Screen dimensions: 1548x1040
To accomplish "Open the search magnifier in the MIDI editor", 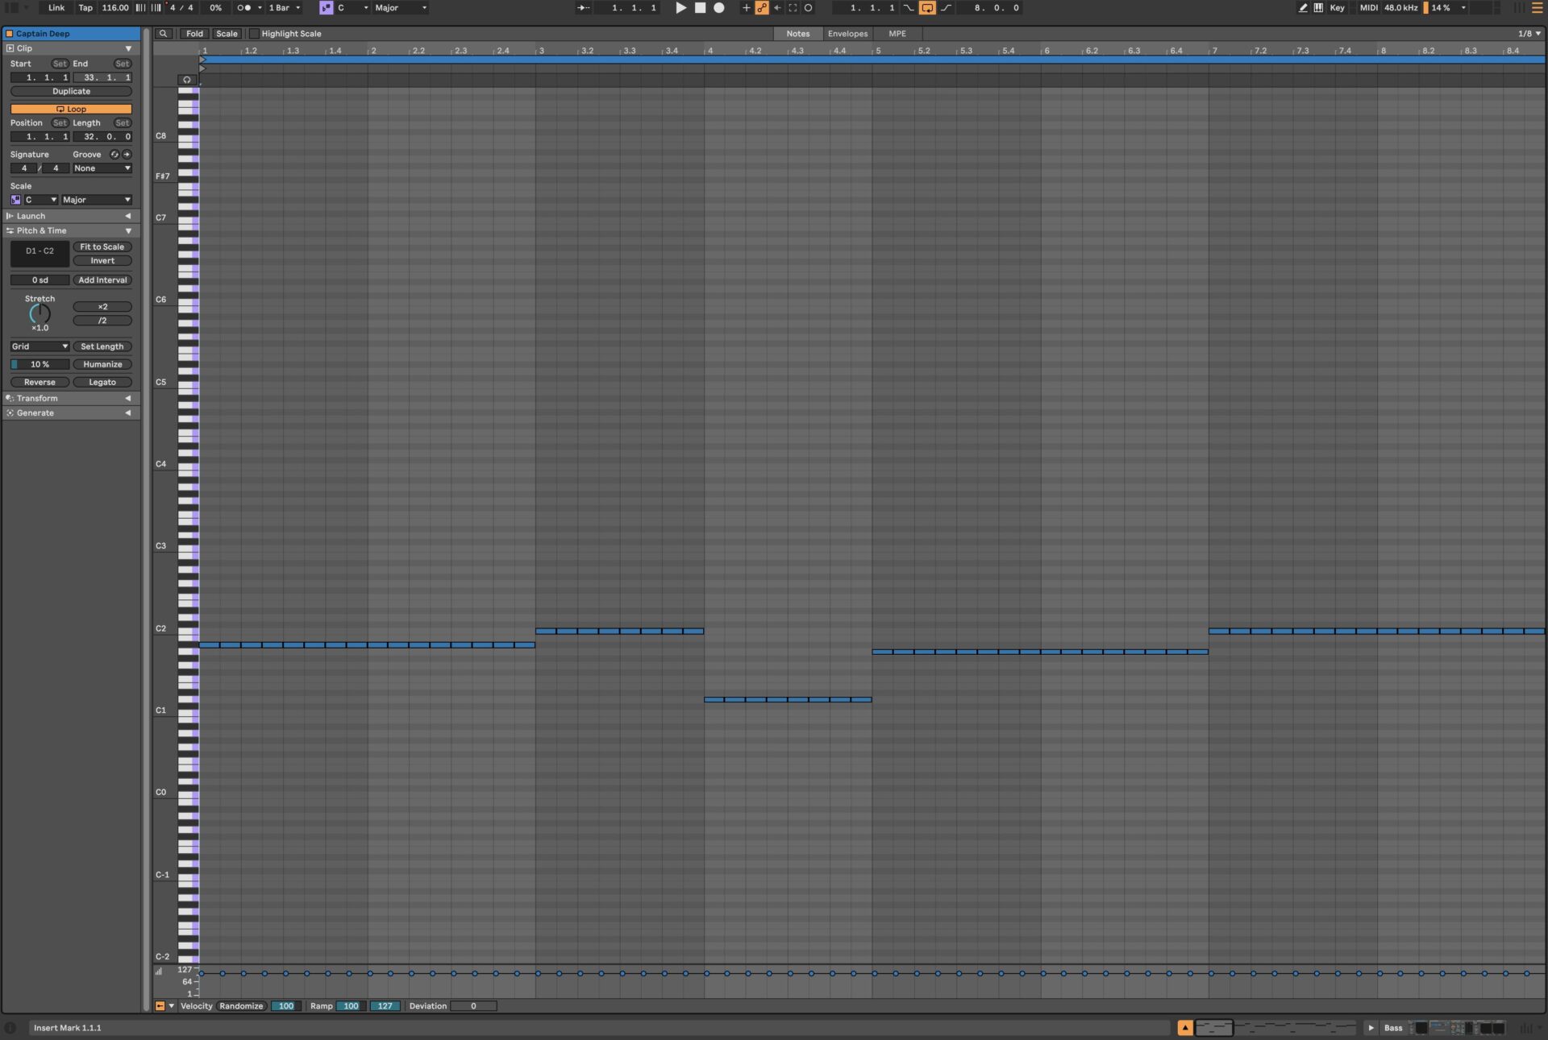I will point(163,34).
